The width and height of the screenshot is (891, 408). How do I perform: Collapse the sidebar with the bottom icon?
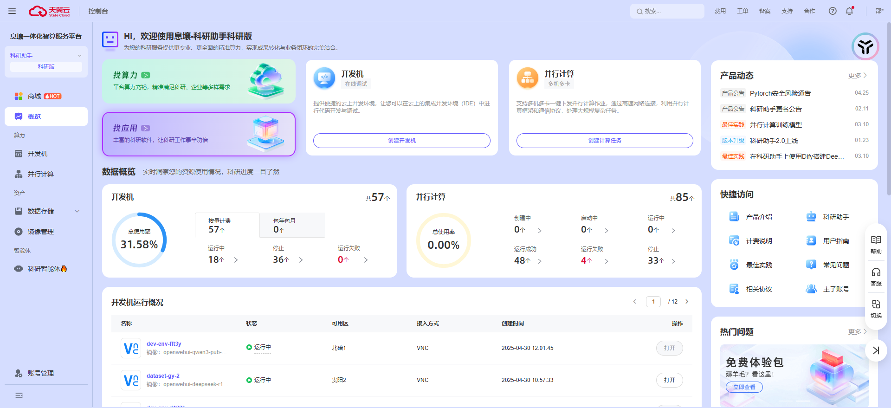19,395
